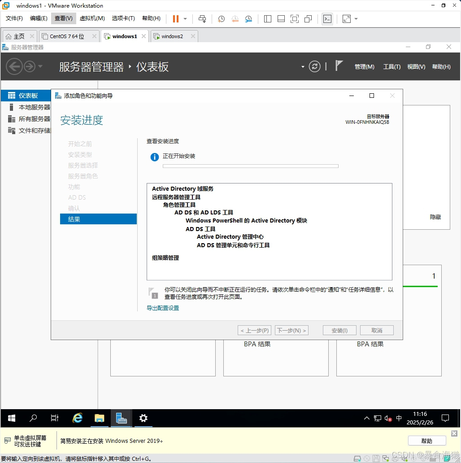Click the revert to snapshot icon
The height and width of the screenshot is (463, 461).
[235, 19]
